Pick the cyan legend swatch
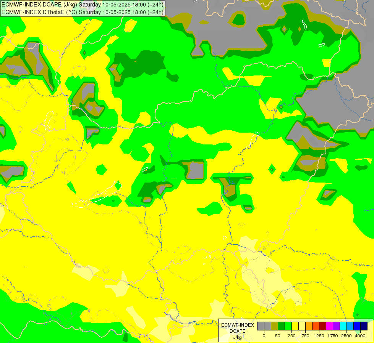Viewport: 374px width, 343px height. [343, 326]
